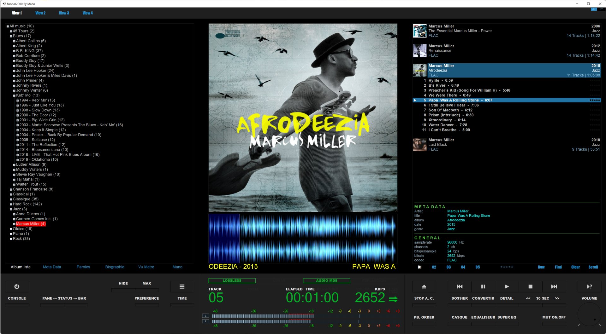Viewport: 606px width, 334px height.
Task: Click the rating stars on the Hylife track row
Action: pos(595,81)
